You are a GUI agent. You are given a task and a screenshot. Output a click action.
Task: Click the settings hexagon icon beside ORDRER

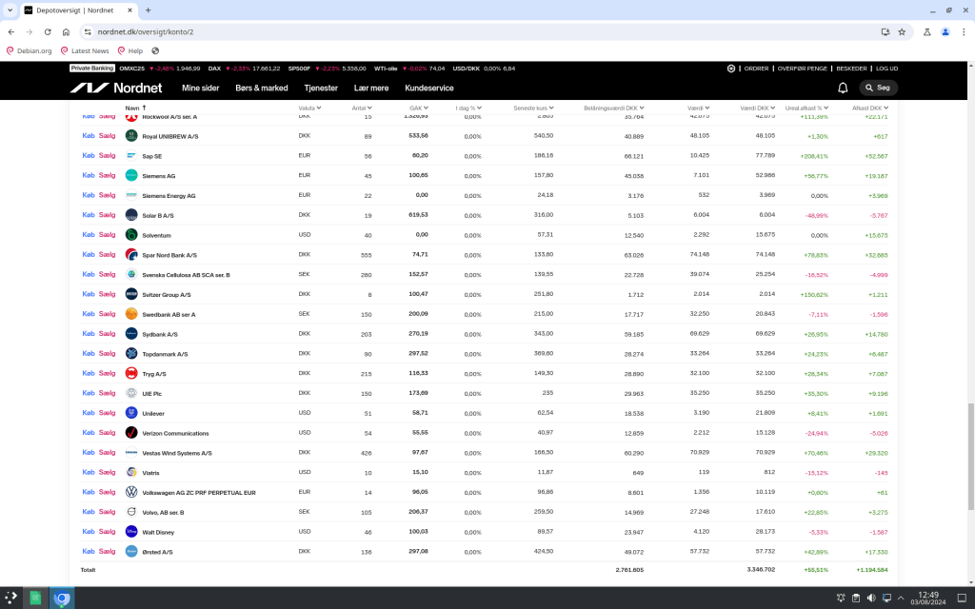(x=731, y=69)
